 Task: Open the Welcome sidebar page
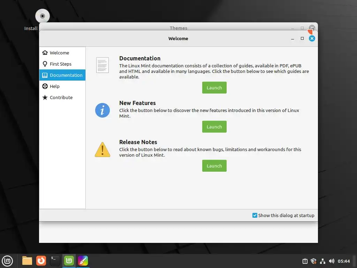pyautogui.click(x=62, y=53)
